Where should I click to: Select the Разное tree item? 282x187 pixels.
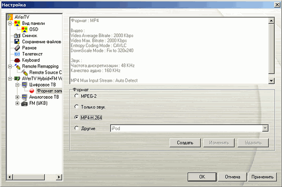pos(29,48)
